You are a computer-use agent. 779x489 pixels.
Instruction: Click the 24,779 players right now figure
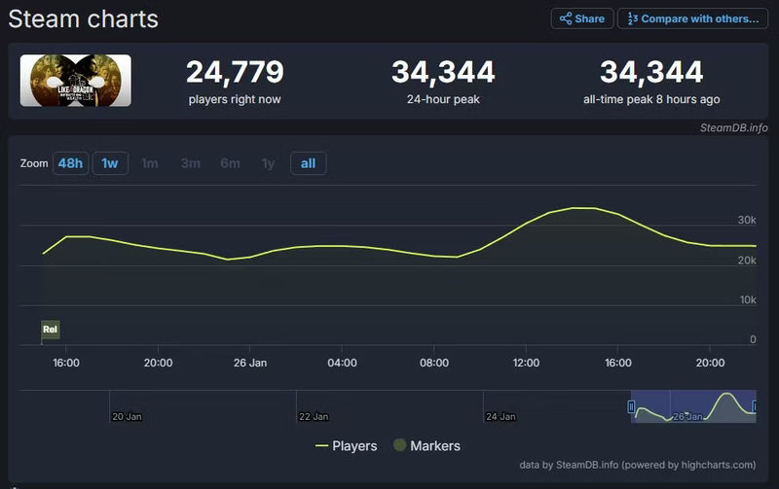pos(235,72)
